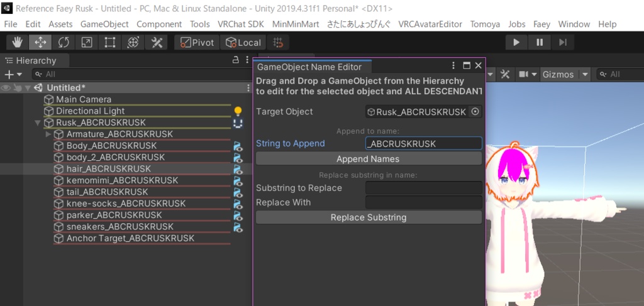Click the tail_ABCRUSKRUSK mesh renderer icon
This screenshot has width=644, height=306.
tap(238, 192)
